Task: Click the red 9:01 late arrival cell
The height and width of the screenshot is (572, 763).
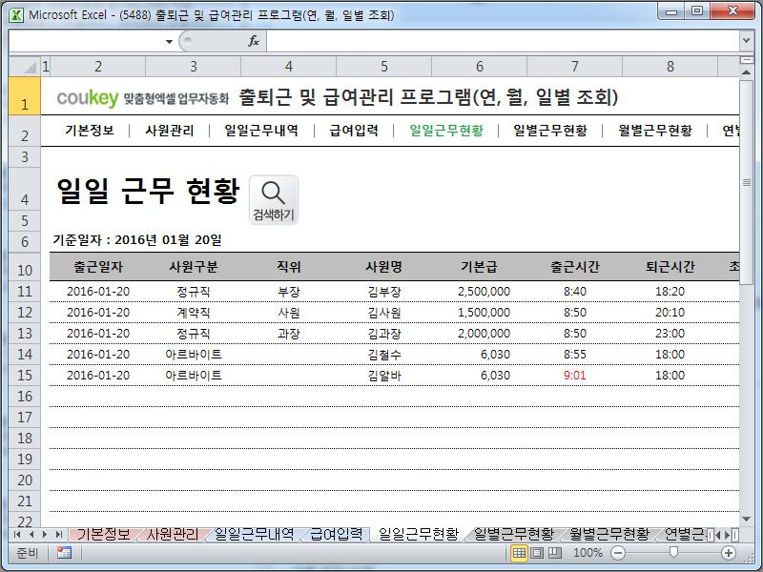Action: [x=575, y=375]
